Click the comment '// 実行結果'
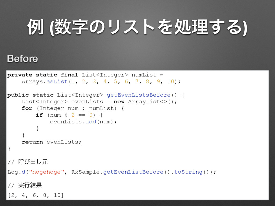The image size is (275, 206). pyautogui.click(x=25, y=185)
